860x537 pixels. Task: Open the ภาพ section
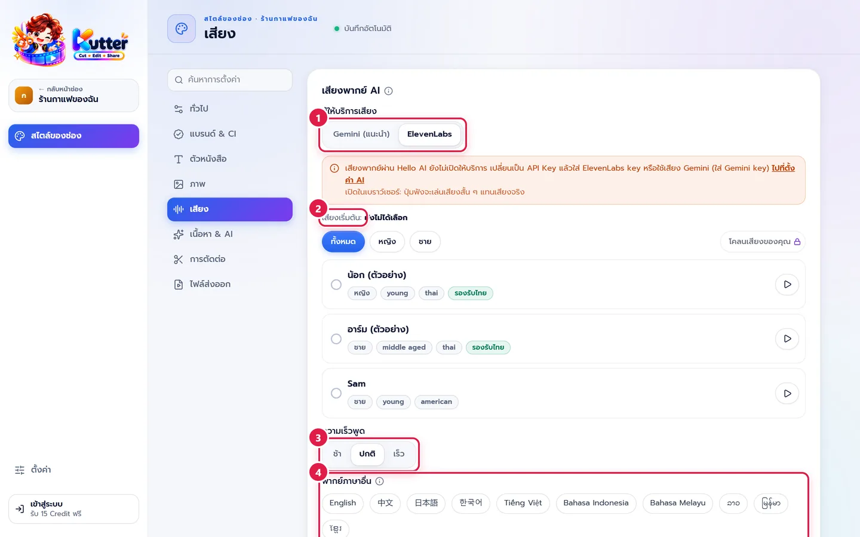(230, 184)
